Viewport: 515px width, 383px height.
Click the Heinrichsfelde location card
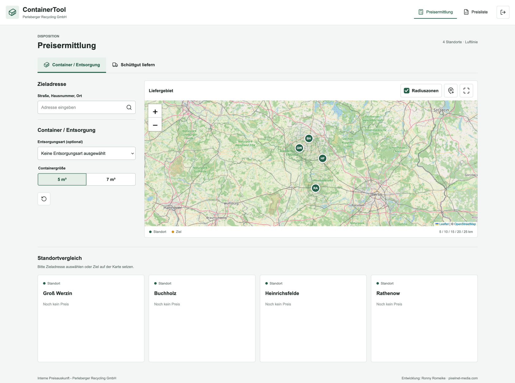[313, 318]
